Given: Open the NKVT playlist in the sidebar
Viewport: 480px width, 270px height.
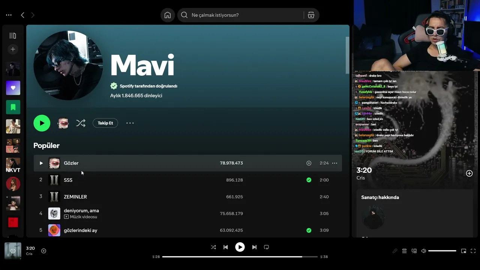Looking at the screenshot, I should pyautogui.click(x=13, y=165).
